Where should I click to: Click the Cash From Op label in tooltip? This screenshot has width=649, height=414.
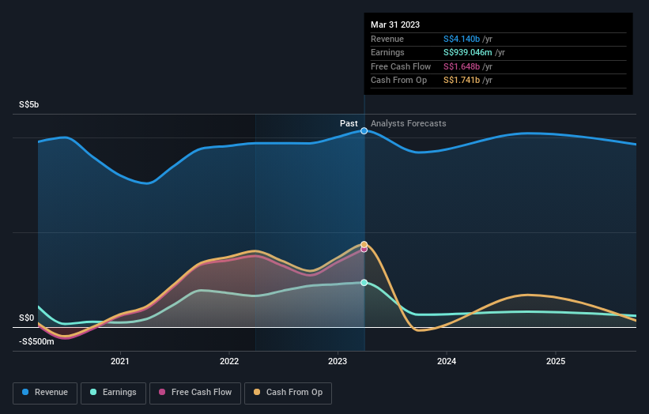coord(398,81)
